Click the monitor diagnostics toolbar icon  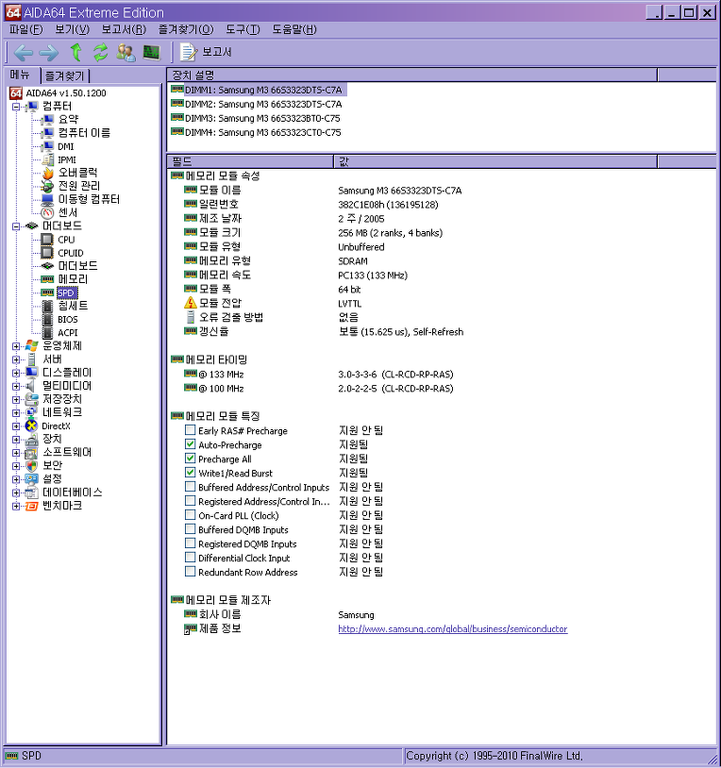pos(151,53)
